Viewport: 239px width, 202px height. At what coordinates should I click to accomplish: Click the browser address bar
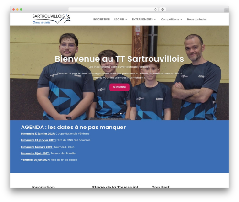[113, 9]
